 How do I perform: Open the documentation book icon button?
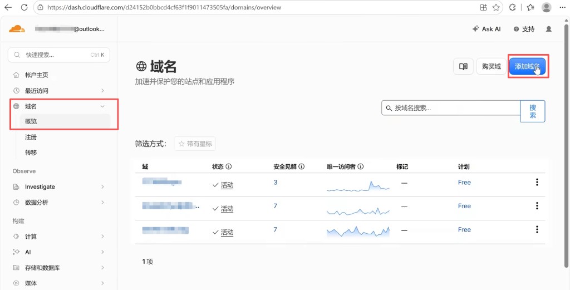463,66
